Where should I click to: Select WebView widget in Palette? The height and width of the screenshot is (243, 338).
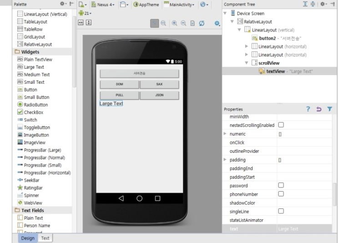pos(30,202)
